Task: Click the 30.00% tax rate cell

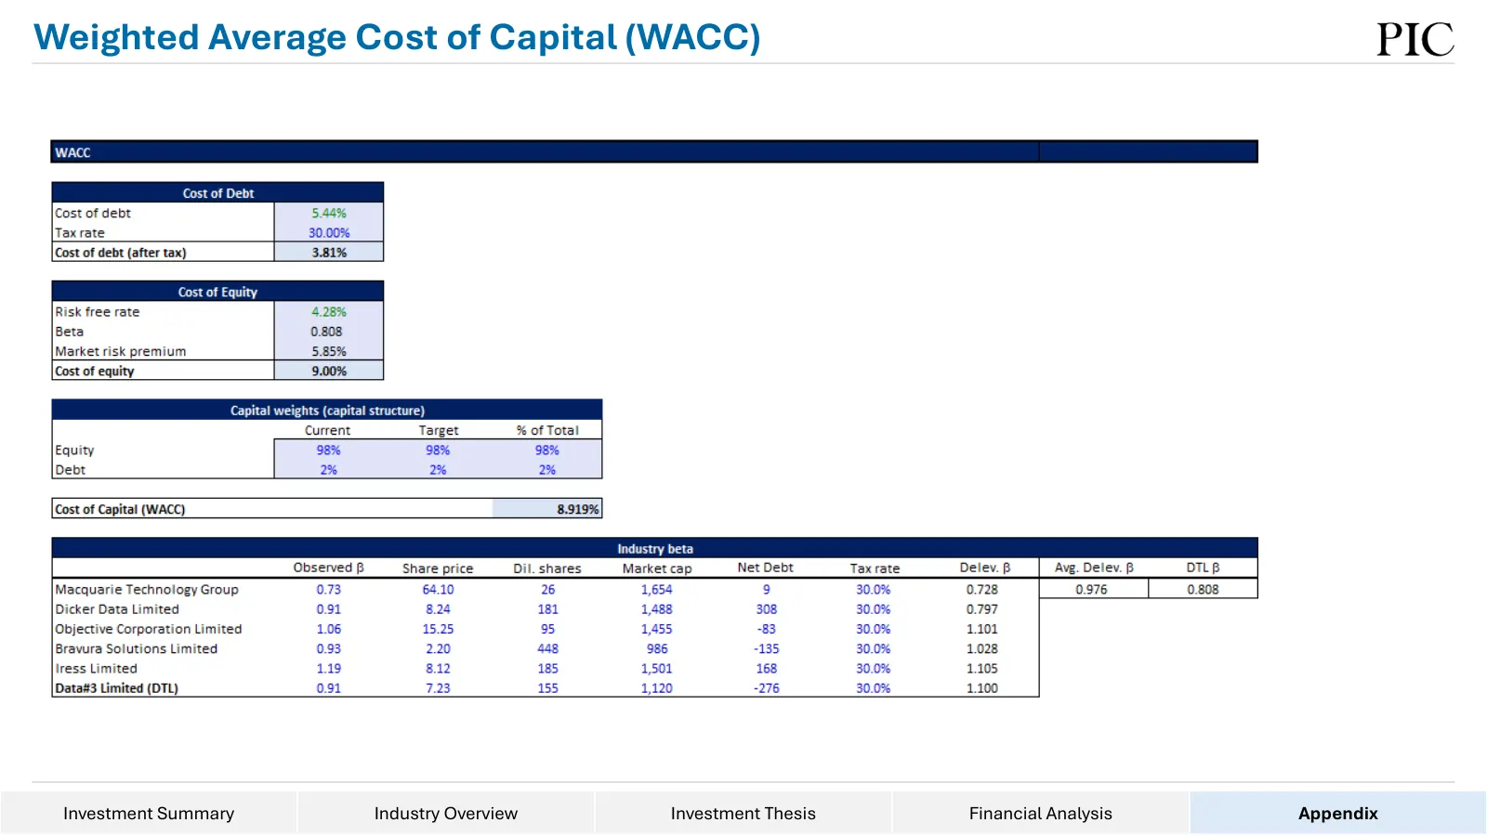Action: tap(329, 233)
